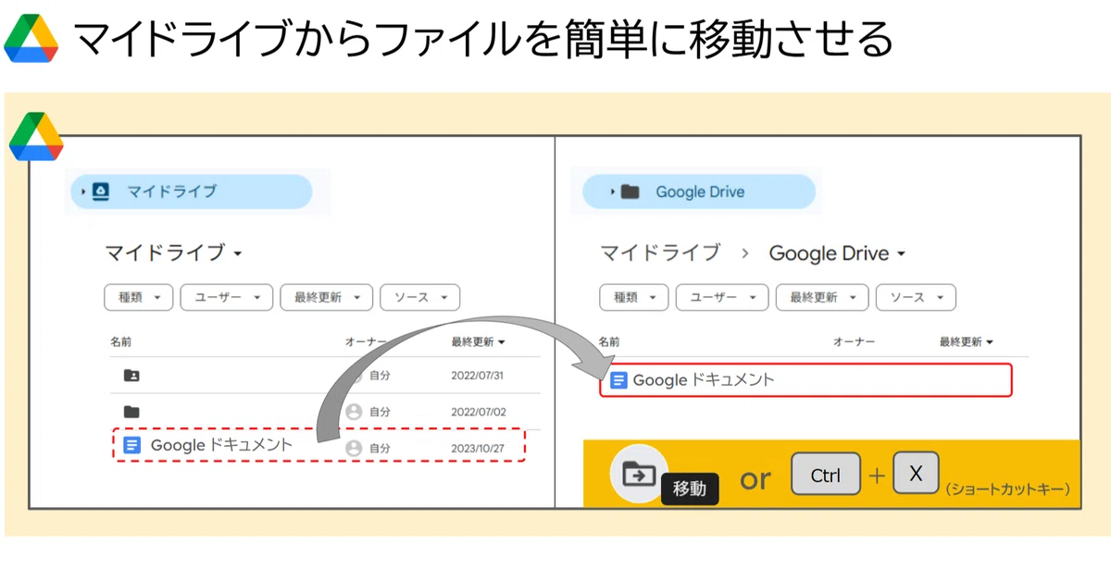Click オーナー column header in right pane

pyautogui.click(x=854, y=341)
